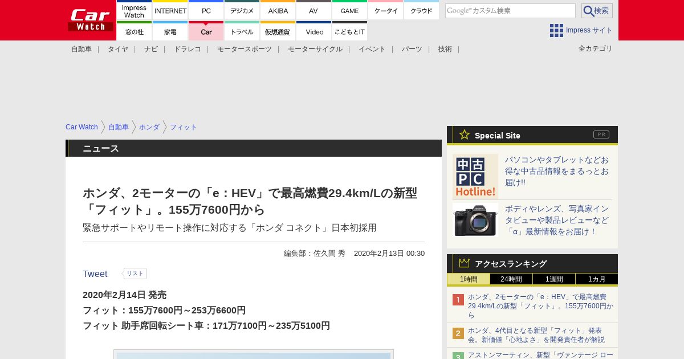Click the 検索 search button
684x359 pixels.
(x=597, y=11)
